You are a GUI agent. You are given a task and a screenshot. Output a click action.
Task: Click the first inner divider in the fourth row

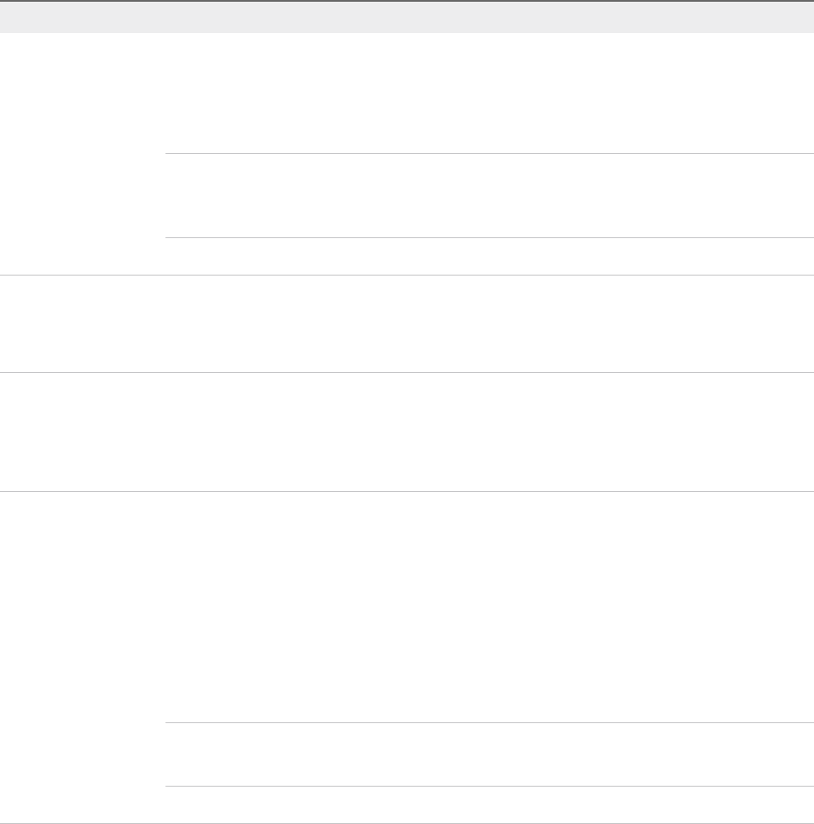(x=484, y=722)
